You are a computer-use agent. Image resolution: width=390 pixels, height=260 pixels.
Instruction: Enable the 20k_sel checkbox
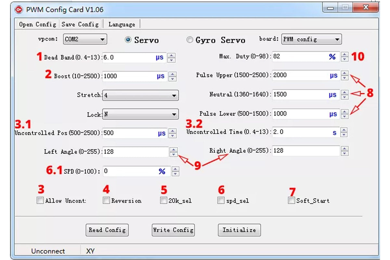163,201
